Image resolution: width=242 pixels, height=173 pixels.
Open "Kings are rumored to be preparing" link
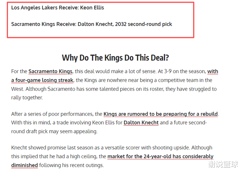(x=160, y=114)
